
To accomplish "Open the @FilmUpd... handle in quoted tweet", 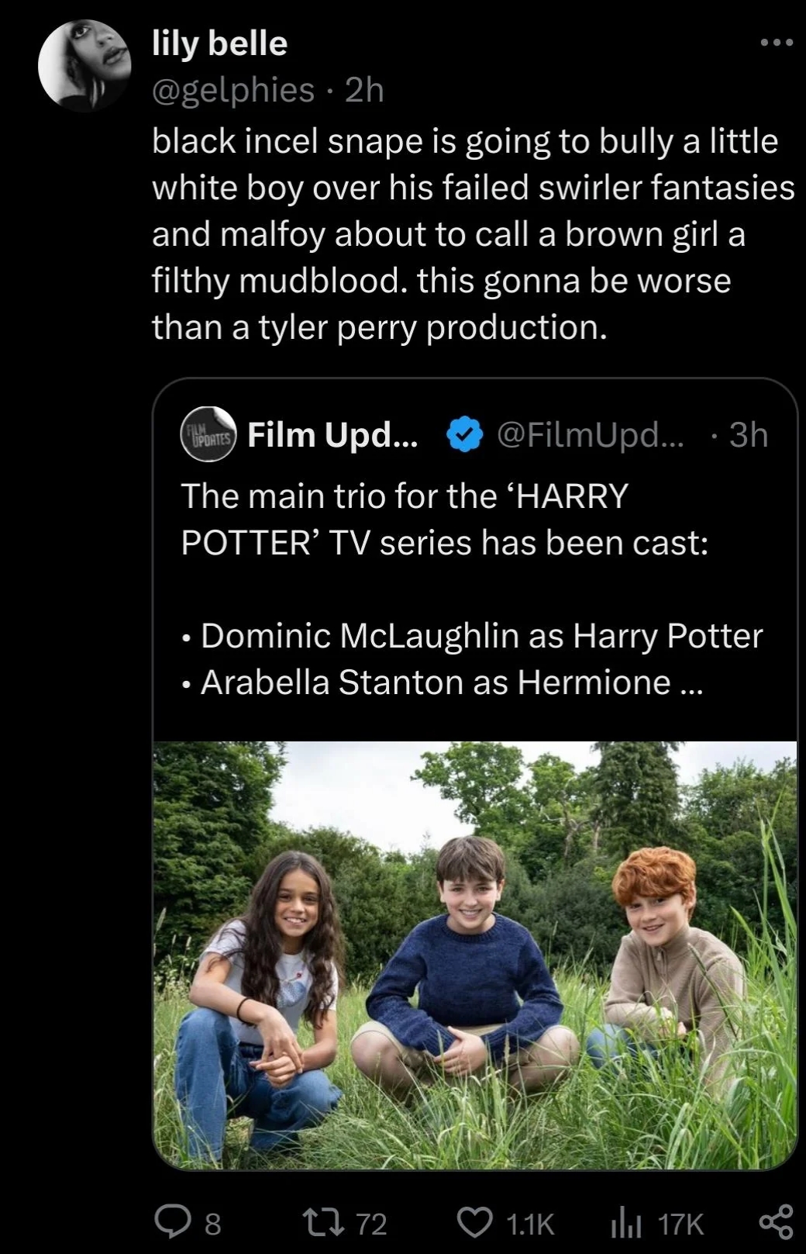I will pyautogui.click(x=589, y=435).
